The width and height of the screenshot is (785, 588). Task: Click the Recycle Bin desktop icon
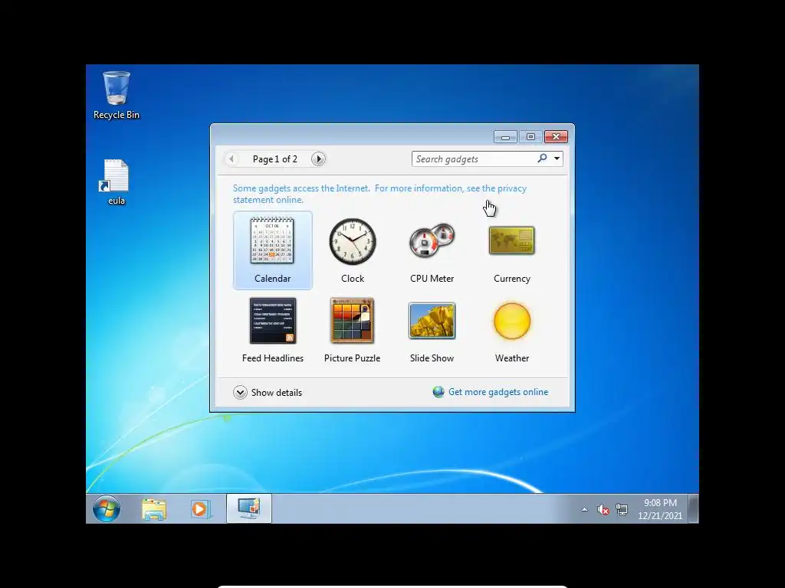point(117,95)
